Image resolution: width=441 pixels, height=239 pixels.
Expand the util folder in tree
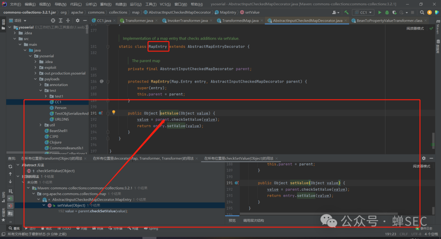coord(41,125)
